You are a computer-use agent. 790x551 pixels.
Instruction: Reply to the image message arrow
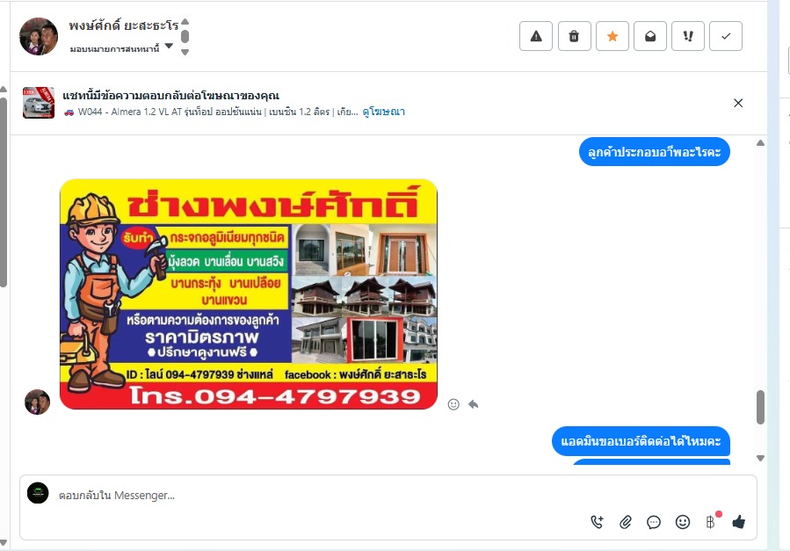pyautogui.click(x=473, y=404)
